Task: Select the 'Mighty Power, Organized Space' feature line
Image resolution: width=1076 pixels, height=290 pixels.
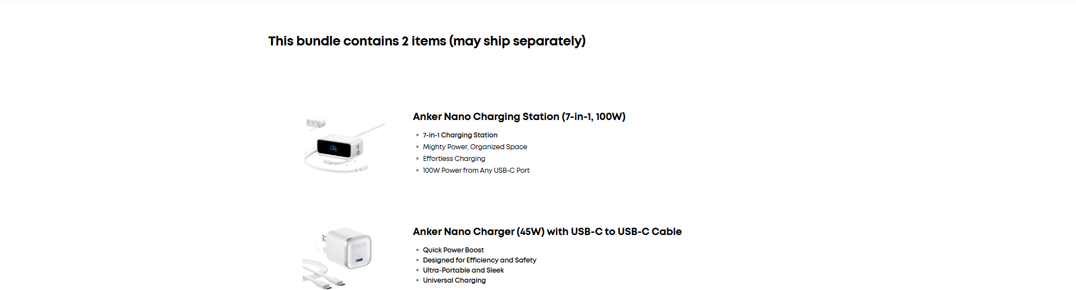Action: point(474,147)
